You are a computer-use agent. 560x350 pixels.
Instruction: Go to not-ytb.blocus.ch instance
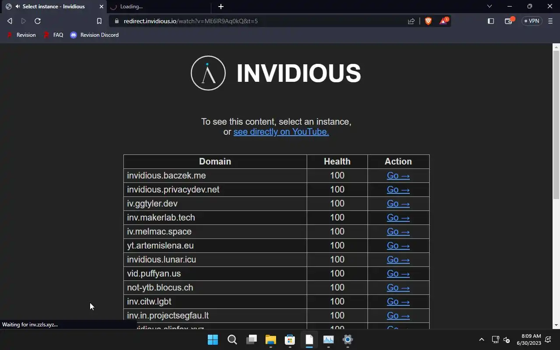pos(398,287)
